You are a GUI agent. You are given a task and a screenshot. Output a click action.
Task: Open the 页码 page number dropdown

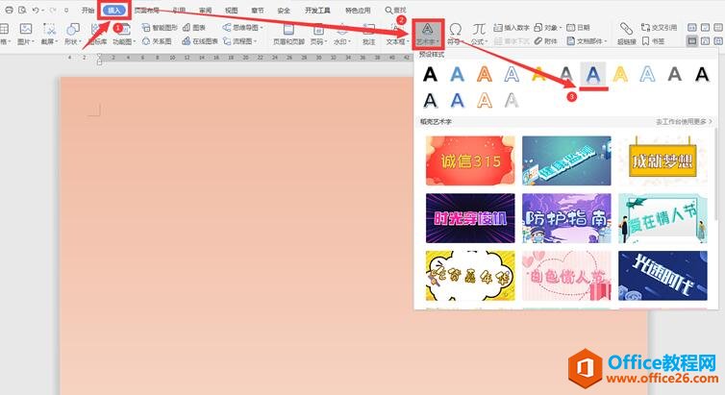tap(318, 34)
